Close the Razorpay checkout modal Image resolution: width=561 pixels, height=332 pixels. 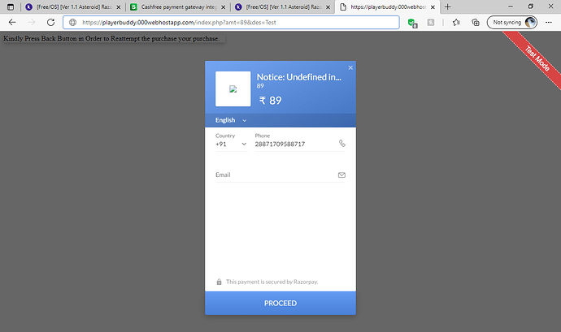[x=350, y=67]
